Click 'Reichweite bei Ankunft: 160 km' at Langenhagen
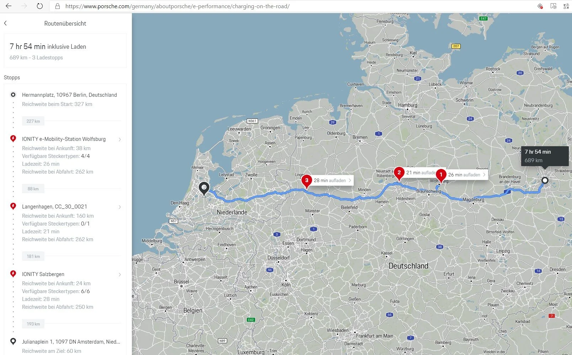This screenshot has width=572, height=355. click(58, 216)
